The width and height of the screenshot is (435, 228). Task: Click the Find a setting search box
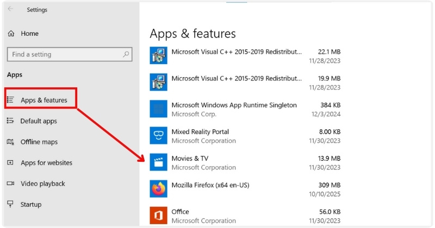pyautogui.click(x=70, y=54)
